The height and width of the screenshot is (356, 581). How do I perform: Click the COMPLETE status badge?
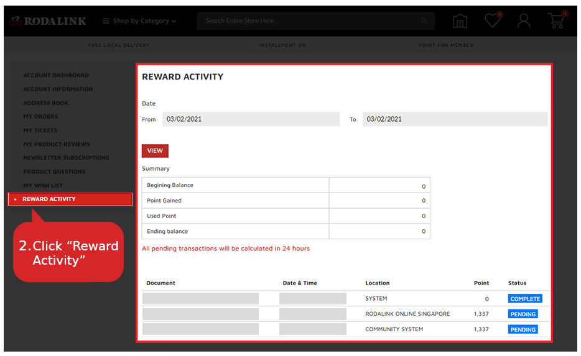click(524, 299)
